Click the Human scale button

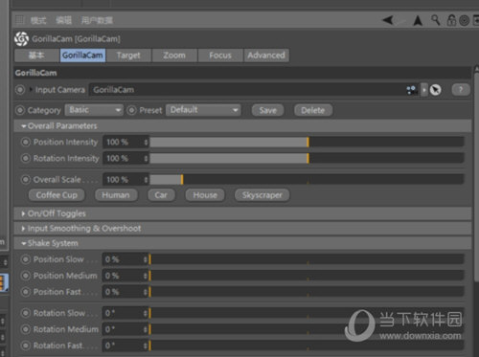coord(116,195)
